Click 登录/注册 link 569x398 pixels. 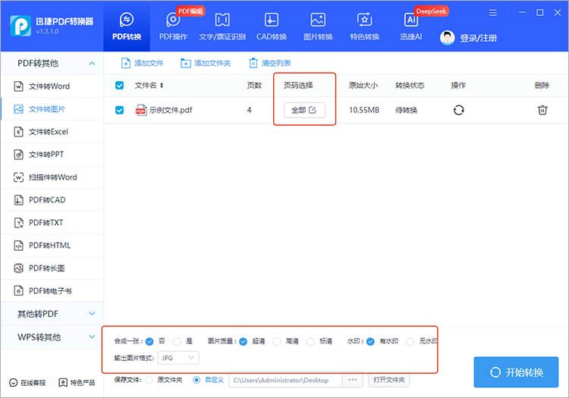(x=478, y=38)
